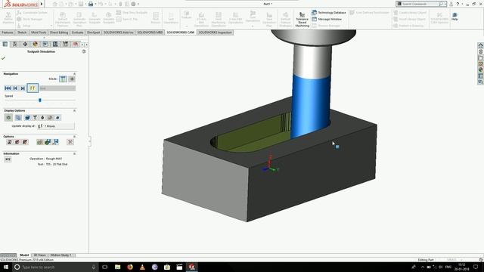Open the DimXpertManager tab icon
This screenshot has width=484, height=272.
tap(25, 44)
